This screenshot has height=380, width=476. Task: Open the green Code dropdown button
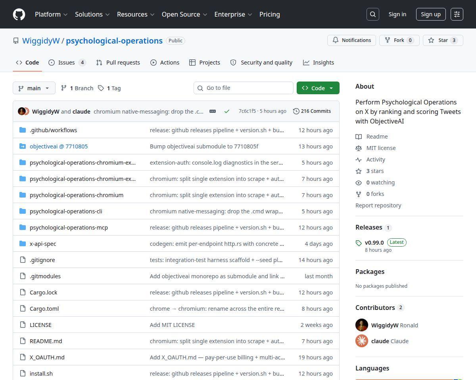pyautogui.click(x=318, y=88)
